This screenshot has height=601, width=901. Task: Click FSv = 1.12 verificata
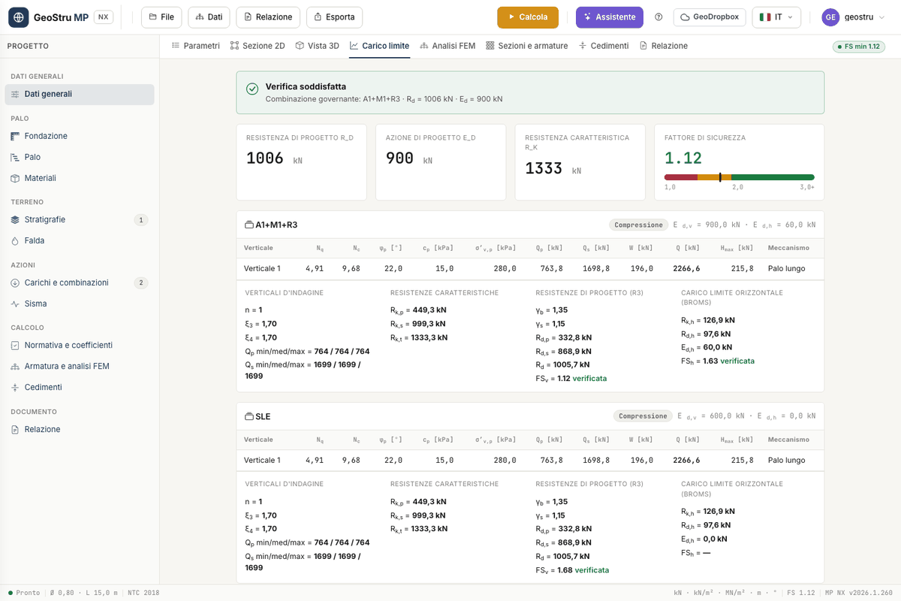point(571,379)
